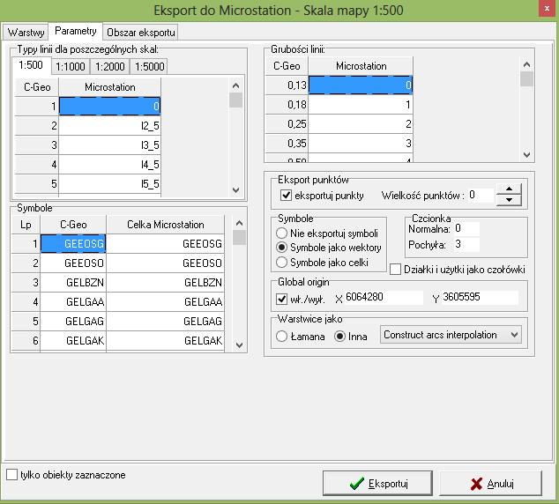Select the Parametry tab
Image resolution: width=559 pixels, height=504 pixels.
pyautogui.click(x=76, y=31)
